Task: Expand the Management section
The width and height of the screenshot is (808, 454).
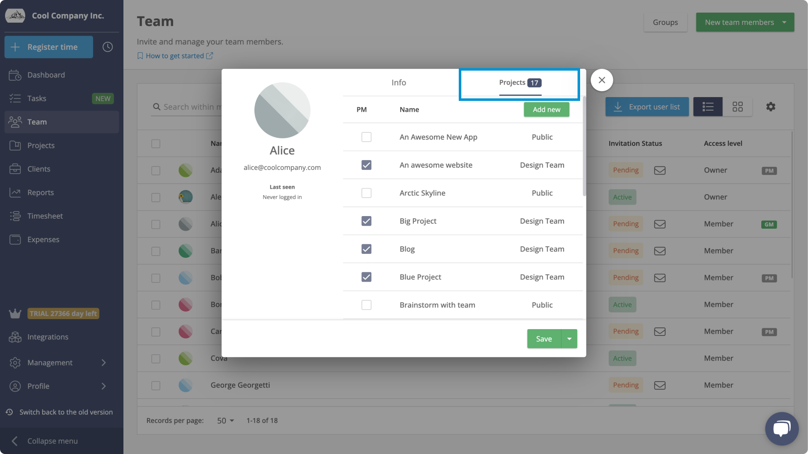Action: [x=50, y=362]
